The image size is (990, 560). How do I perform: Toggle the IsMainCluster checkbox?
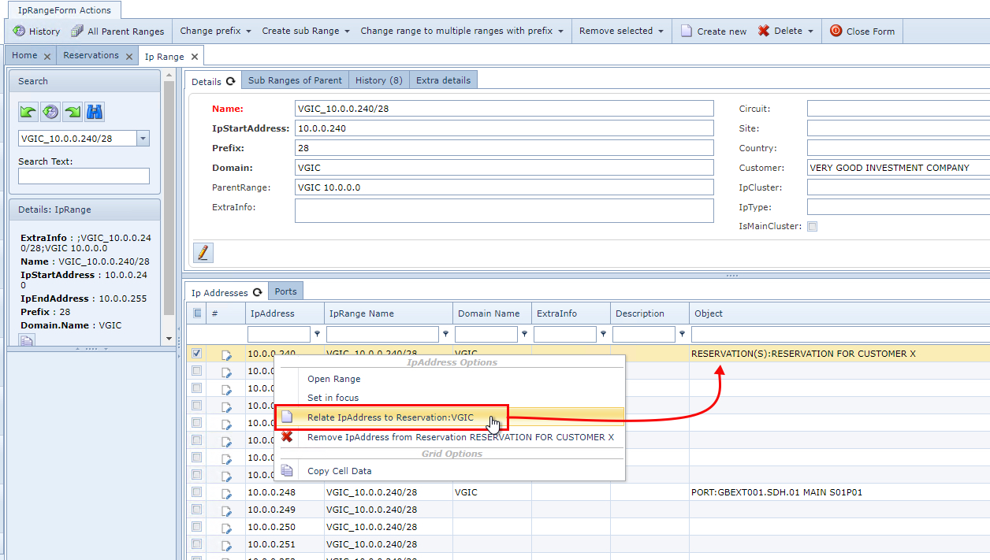tap(812, 227)
